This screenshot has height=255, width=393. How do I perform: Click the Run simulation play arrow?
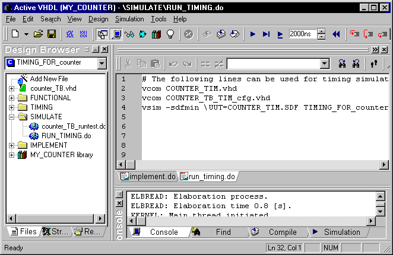[x=253, y=34]
